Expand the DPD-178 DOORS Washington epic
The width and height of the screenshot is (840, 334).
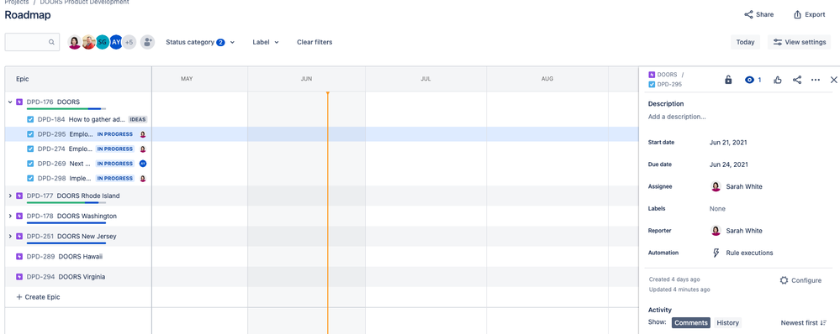pos(9,216)
